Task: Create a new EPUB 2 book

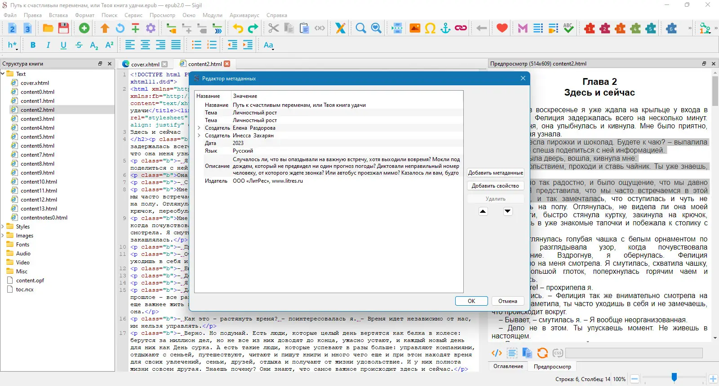Action: click(x=13, y=28)
